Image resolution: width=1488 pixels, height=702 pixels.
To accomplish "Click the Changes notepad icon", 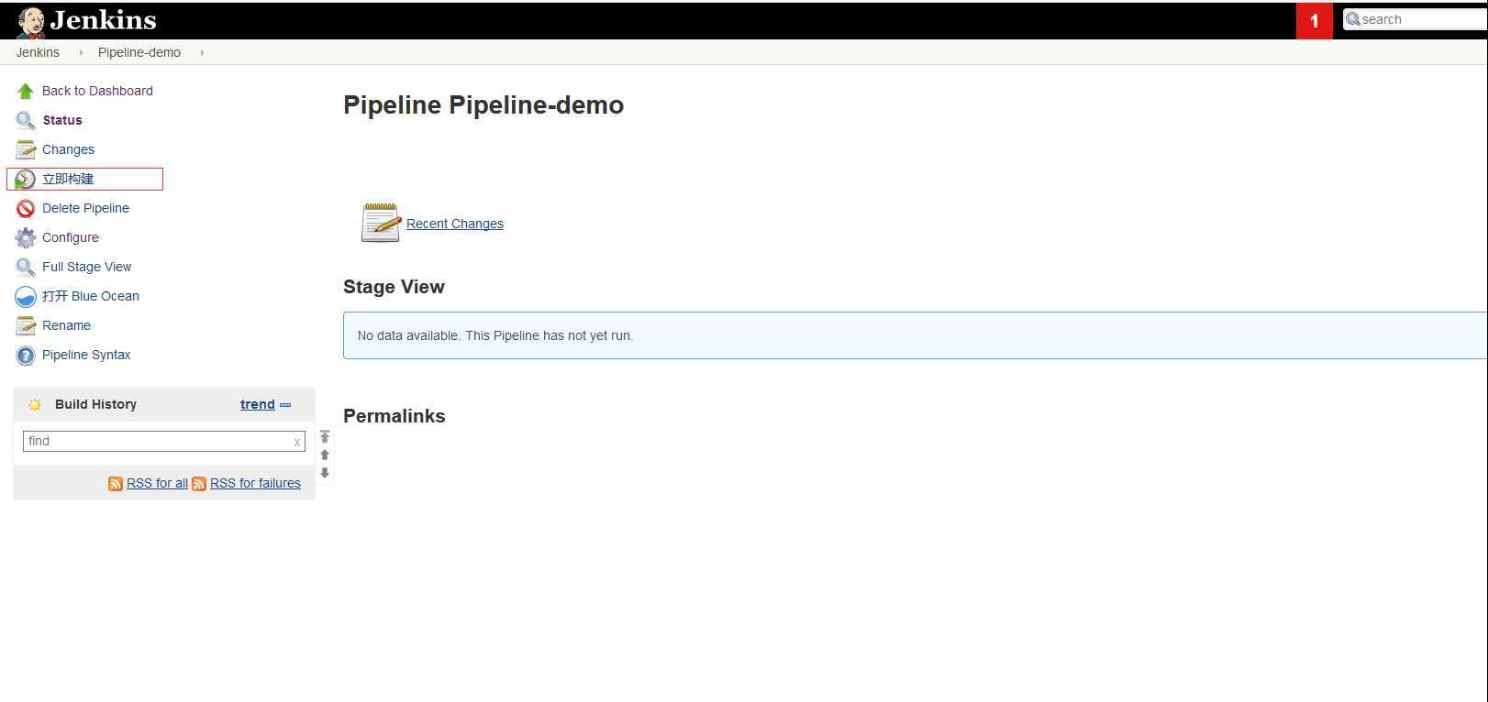I will (26, 149).
